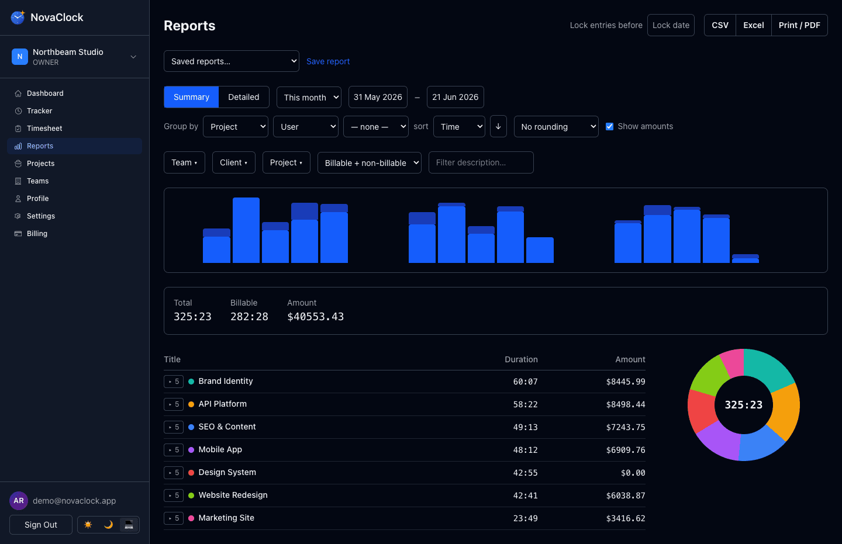Open the first Group by Project dropdown
Viewport: 842px width, 544px height.
coord(236,126)
